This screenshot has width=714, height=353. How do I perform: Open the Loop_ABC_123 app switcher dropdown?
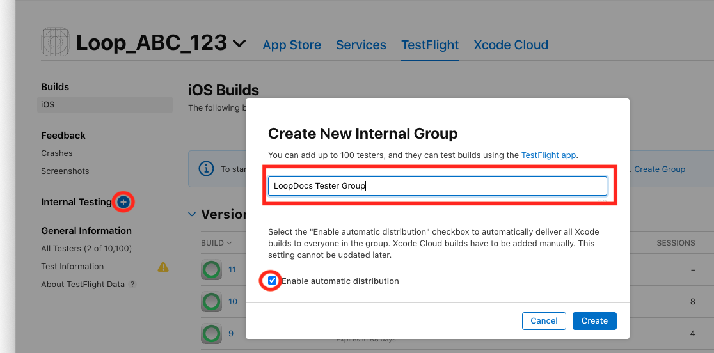tap(239, 43)
